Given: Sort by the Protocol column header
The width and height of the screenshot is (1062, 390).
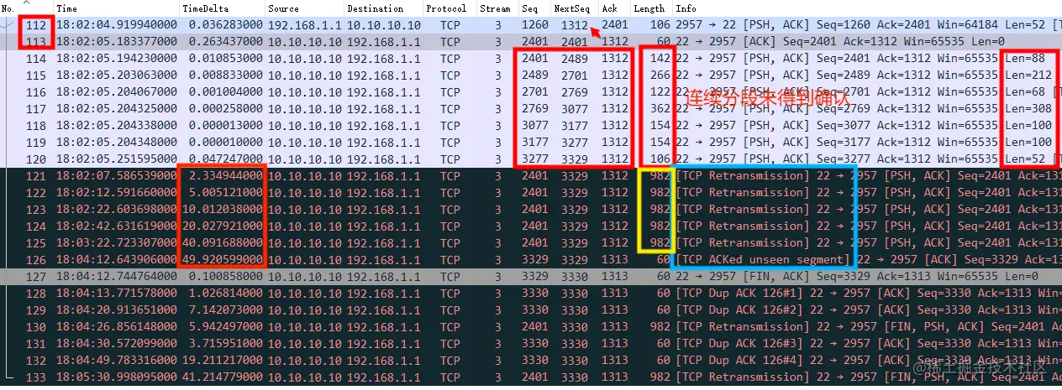Looking at the screenshot, I should click(x=446, y=8).
